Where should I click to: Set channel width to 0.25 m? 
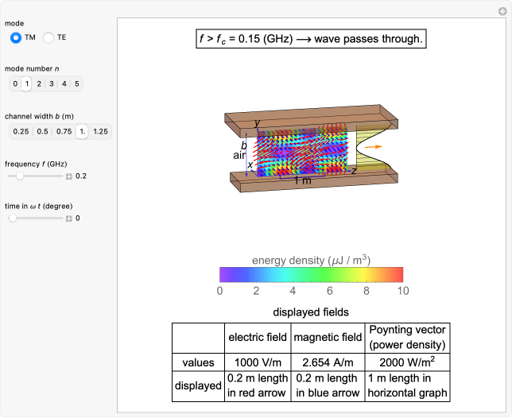click(x=21, y=131)
